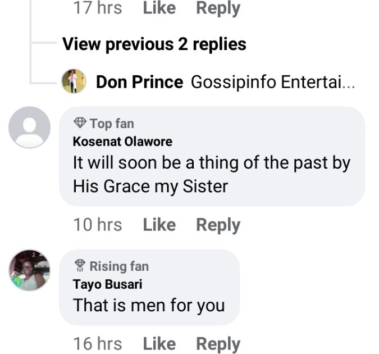Reply to Tayo Busari's comment
Screen dimensions: 379x354
pyautogui.click(x=218, y=344)
